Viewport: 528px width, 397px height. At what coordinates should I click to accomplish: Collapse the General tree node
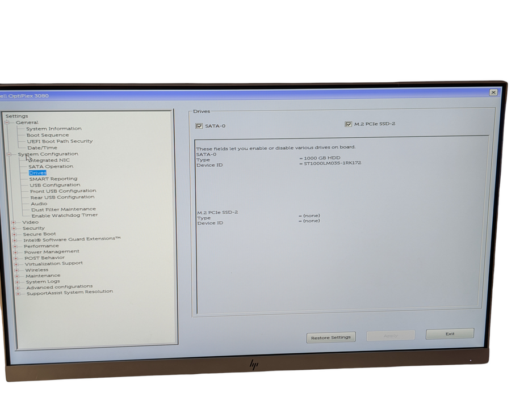[7, 123]
